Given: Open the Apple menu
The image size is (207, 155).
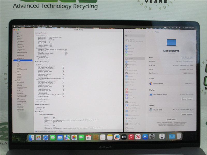Looking at the screenshot, I should click(15, 26).
